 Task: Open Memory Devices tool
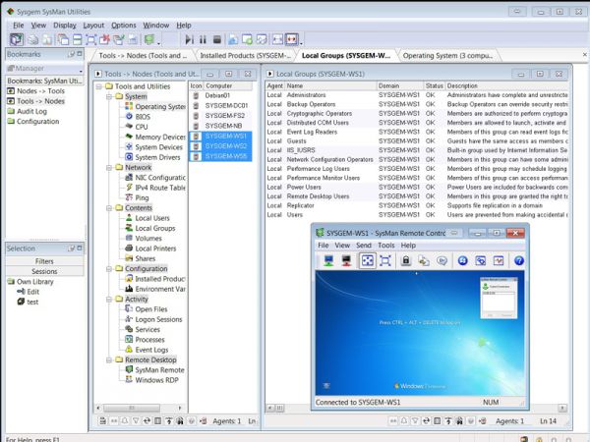coord(160,137)
